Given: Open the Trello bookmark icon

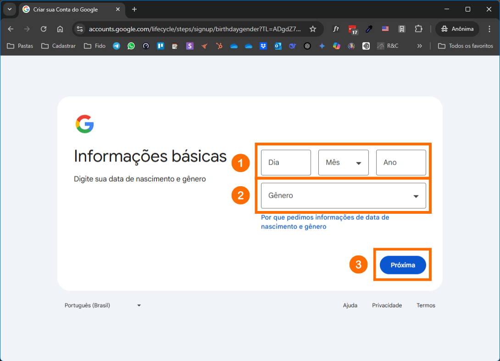Looking at the screenshot, I should tap(161, 46).
